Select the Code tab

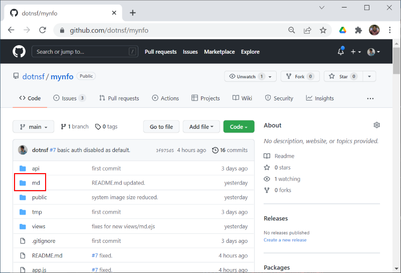point(30,98)
